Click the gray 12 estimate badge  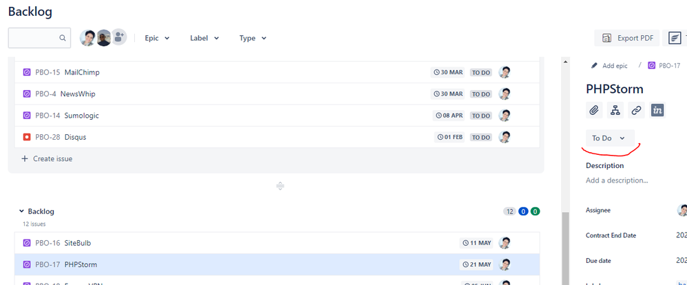(509, 212)
